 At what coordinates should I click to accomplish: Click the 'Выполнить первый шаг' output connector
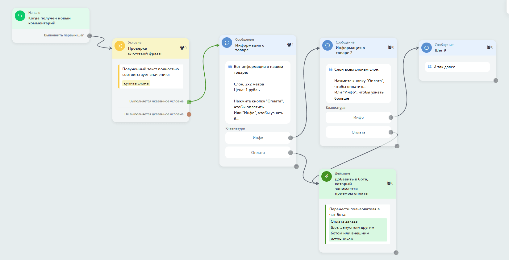tap(90, 36)
